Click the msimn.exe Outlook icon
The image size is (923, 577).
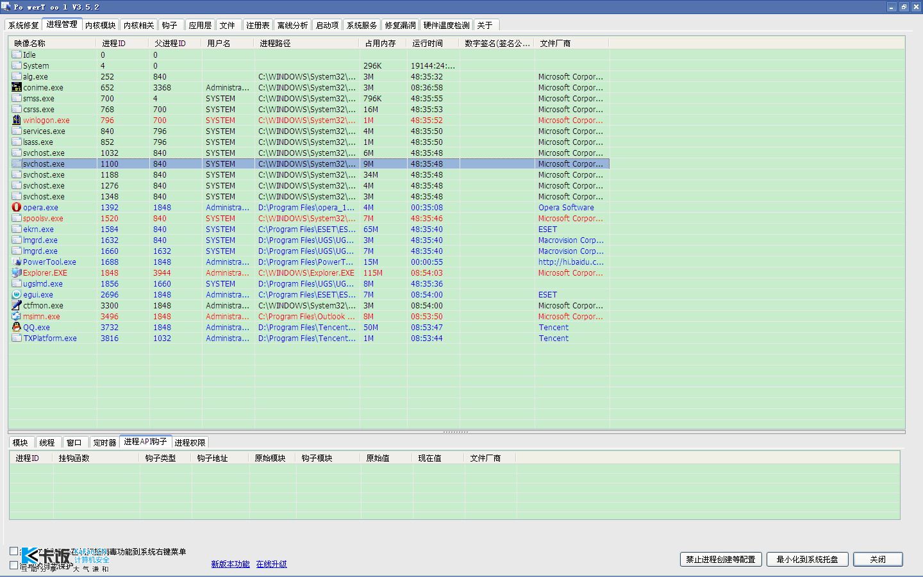pos(17,316)
